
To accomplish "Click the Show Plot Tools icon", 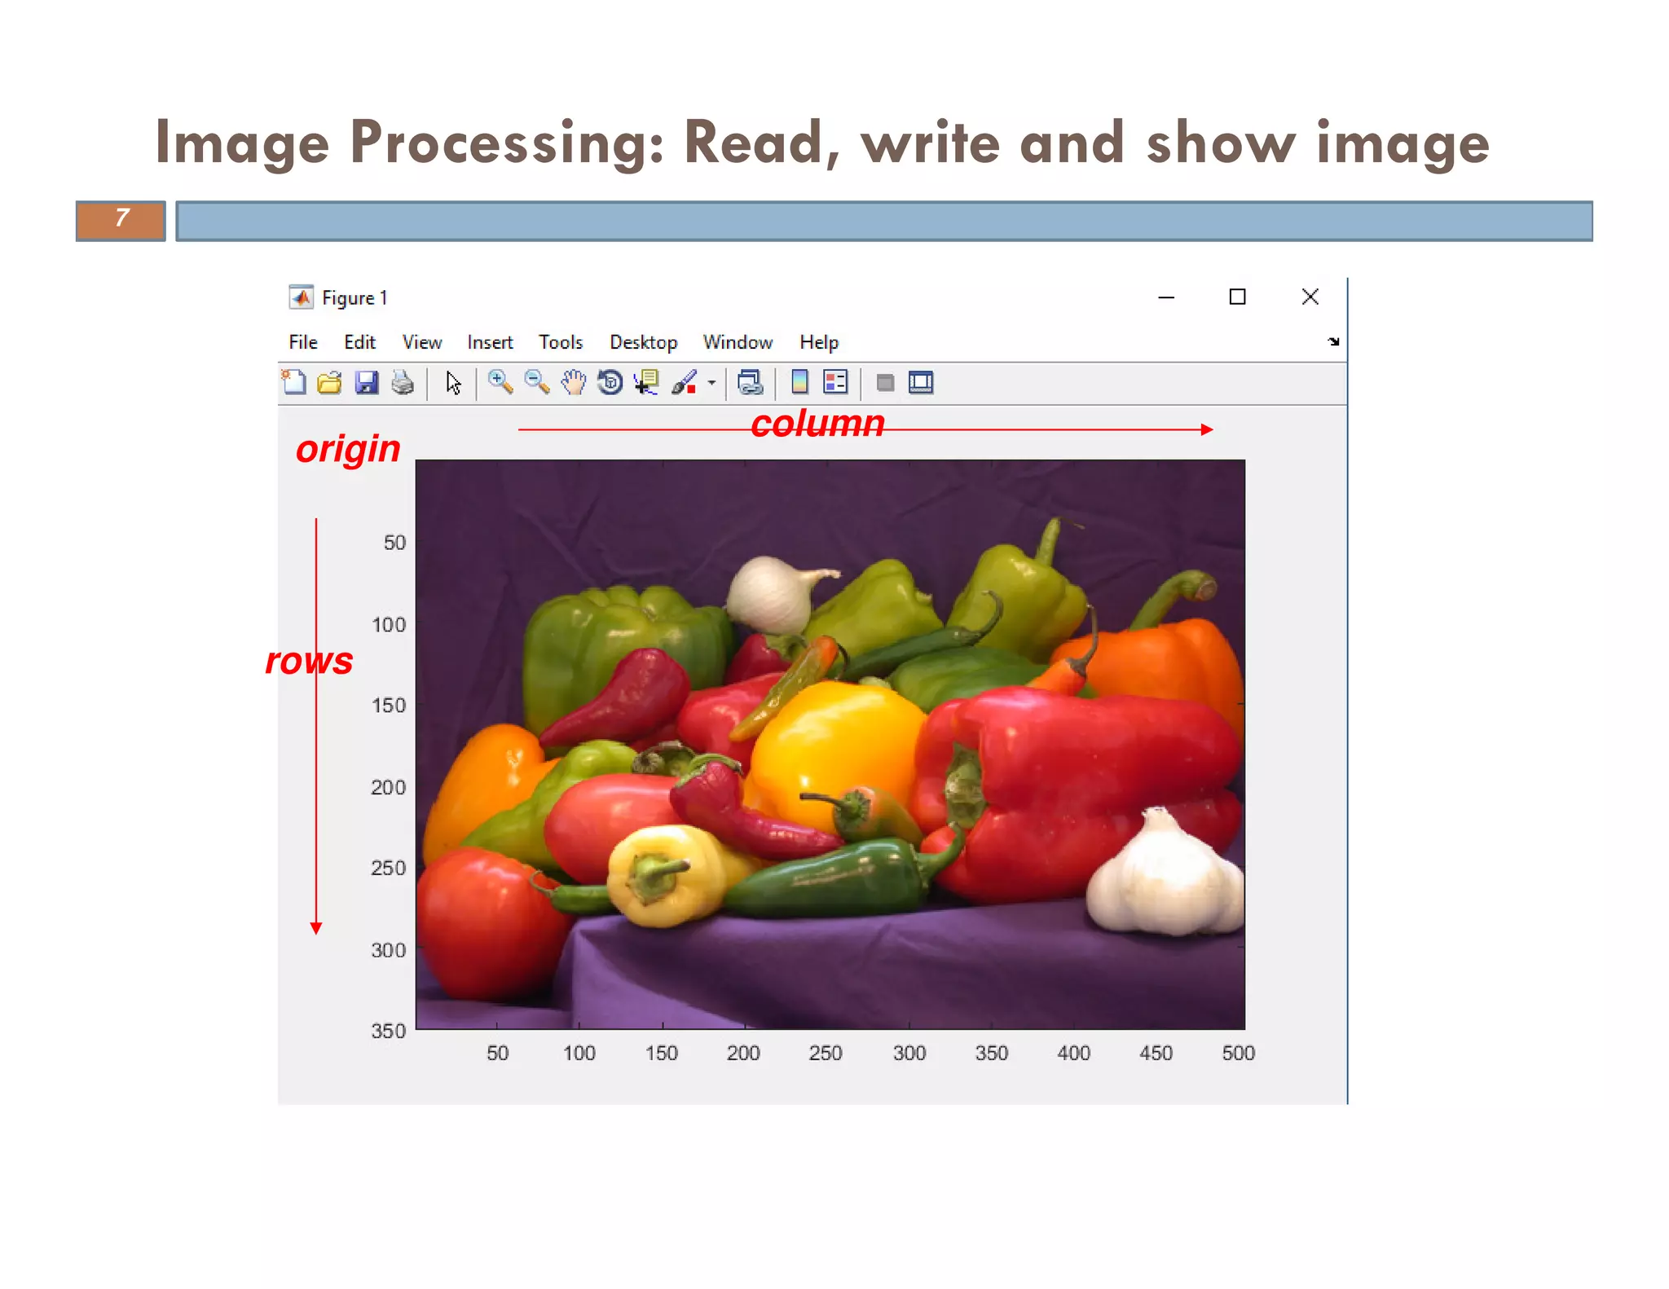I will 921,382.
